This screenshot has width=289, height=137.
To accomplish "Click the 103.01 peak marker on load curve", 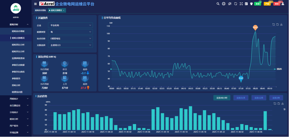I will point(255,28).
